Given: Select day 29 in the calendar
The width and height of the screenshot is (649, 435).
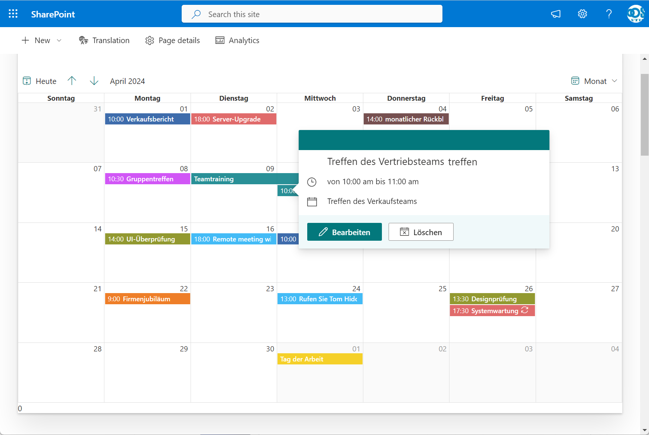Looking at the screenshot, I should [x=147, y=373].
